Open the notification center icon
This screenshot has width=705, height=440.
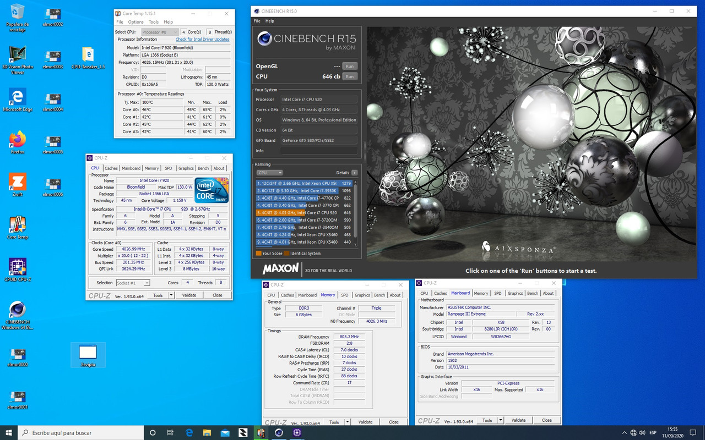click(x=692, y=433)
